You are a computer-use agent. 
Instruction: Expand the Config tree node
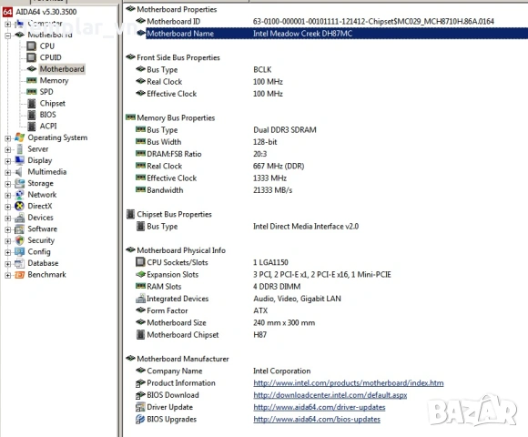point(8,252)
